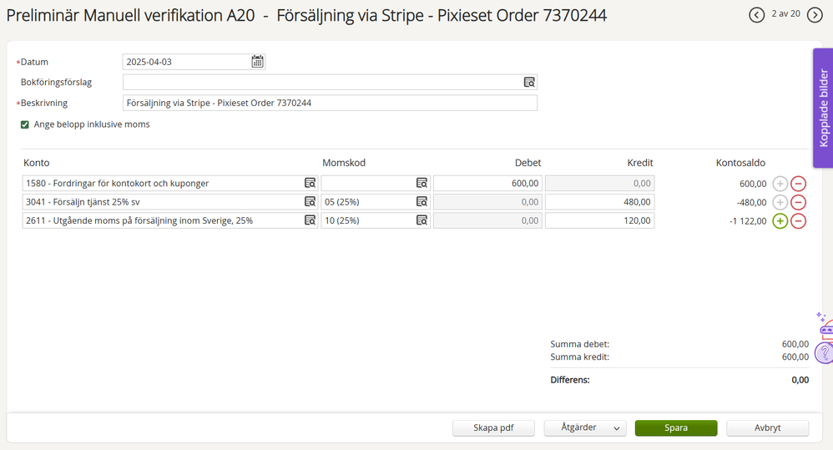Image resolution: width=833 pixels, height=450 pixels.
Task: Click into the Beskrivning text field
Action: [x=330, y=103]
